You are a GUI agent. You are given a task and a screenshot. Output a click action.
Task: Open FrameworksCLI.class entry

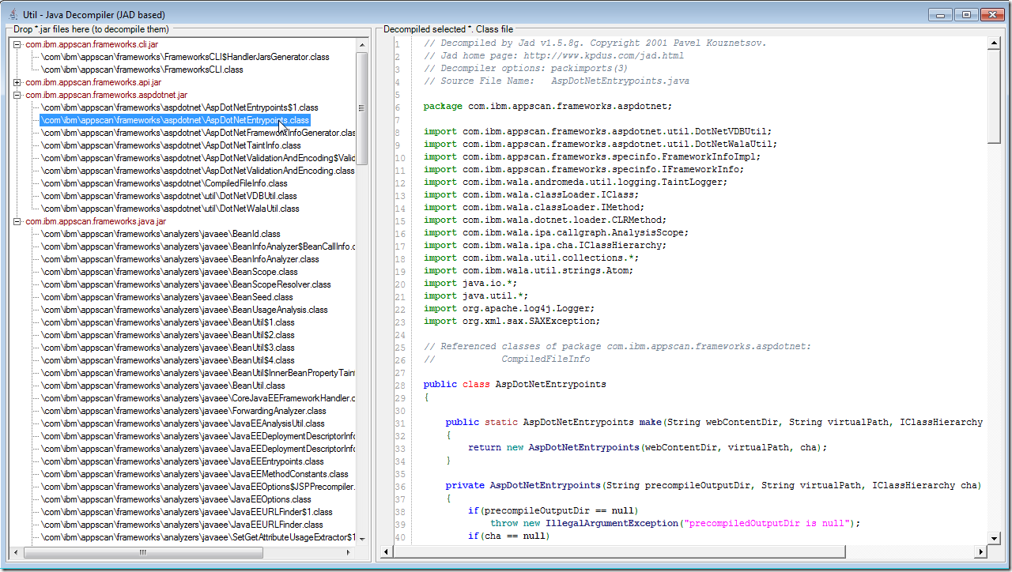coord(142,70)
